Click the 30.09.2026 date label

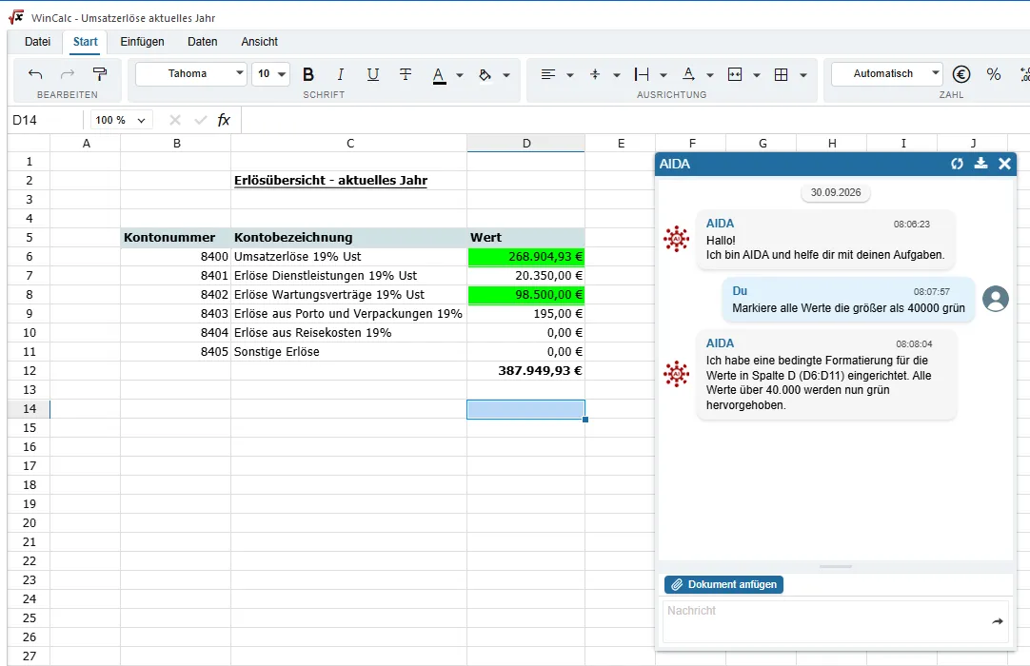(x=836, y=192)
